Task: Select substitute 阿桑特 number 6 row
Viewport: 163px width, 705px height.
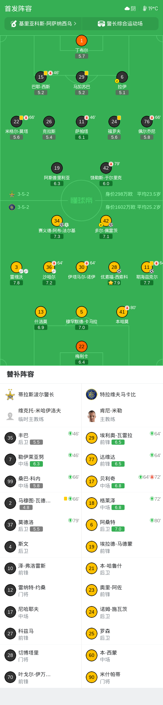Action: pyautogui.click(x=122, y=525)
